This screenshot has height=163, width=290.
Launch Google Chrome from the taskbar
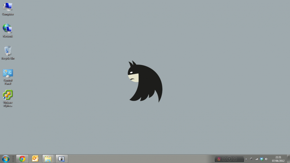[x=22, y=159]
